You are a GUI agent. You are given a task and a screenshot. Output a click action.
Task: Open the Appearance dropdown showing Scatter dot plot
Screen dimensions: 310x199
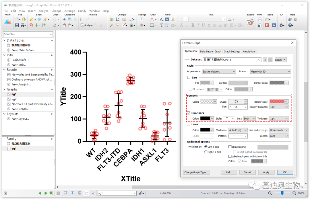point(219,71)
